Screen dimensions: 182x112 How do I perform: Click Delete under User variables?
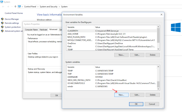152,55
